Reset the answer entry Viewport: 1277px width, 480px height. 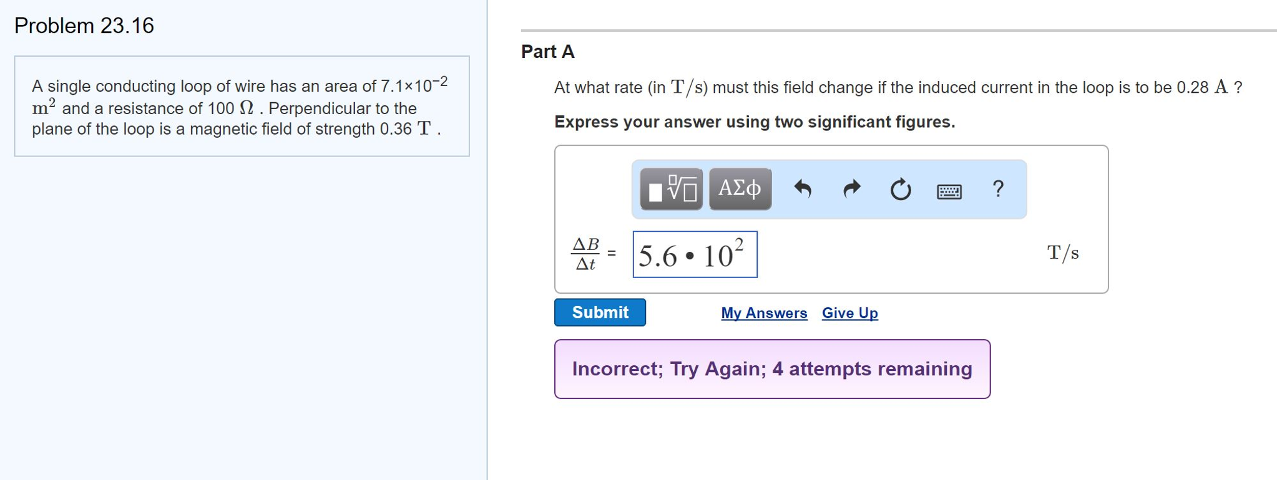[x=899, y=189]
